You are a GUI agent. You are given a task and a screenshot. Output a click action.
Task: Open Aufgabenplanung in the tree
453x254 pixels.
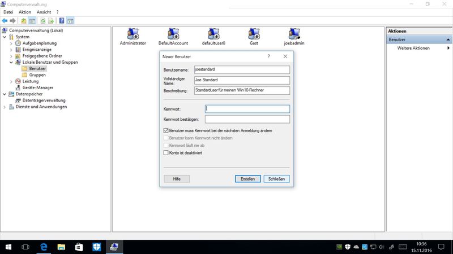(x=40, y=43)
